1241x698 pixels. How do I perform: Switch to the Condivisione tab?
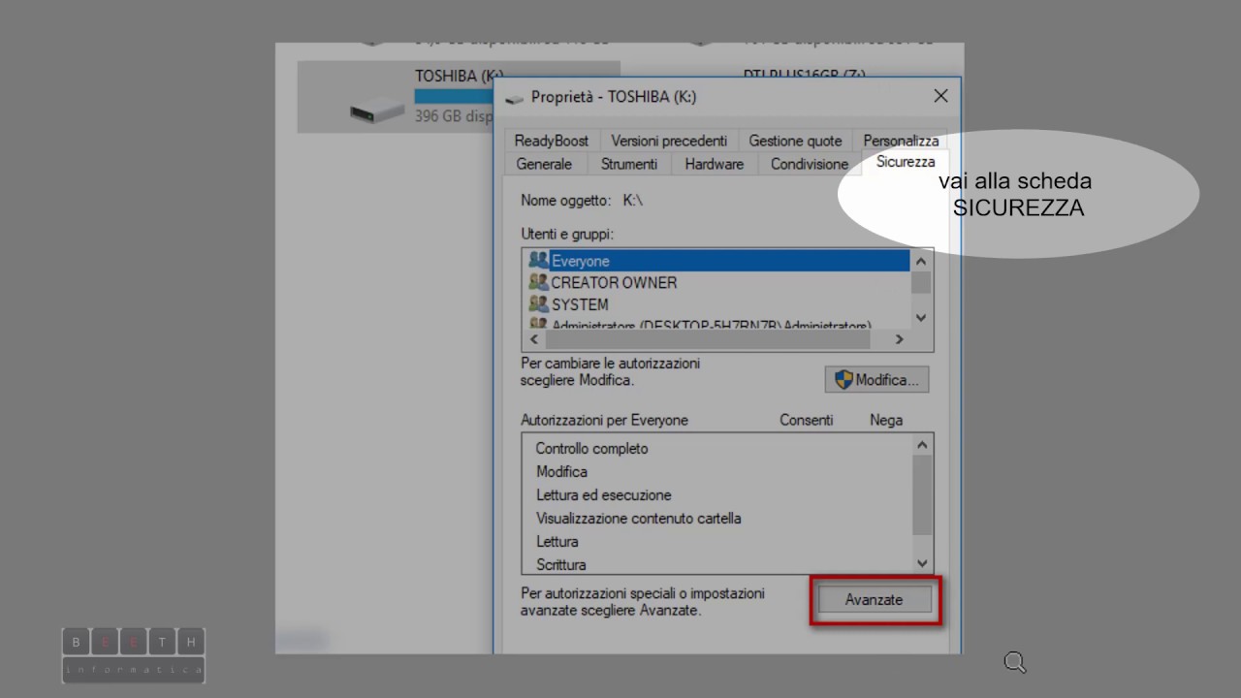pyautogui.click(x=810, y=164)
